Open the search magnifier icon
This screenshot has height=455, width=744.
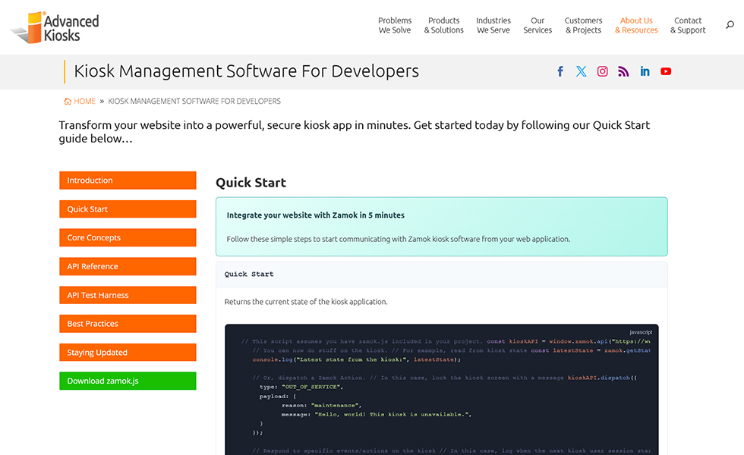[730, 25]
